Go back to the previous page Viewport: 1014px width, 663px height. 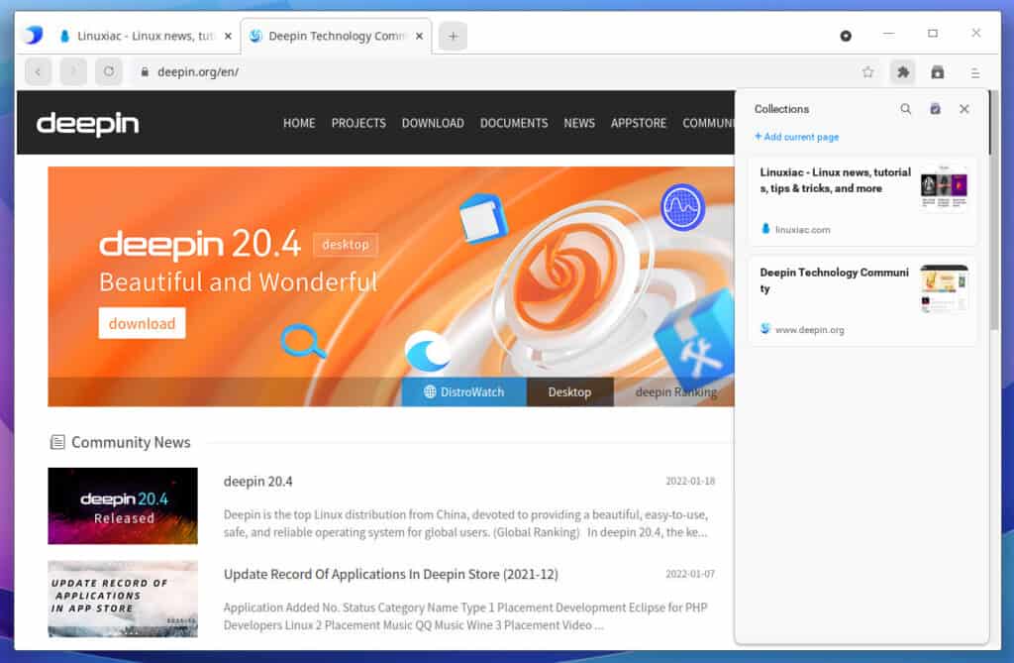coord(39,72)
